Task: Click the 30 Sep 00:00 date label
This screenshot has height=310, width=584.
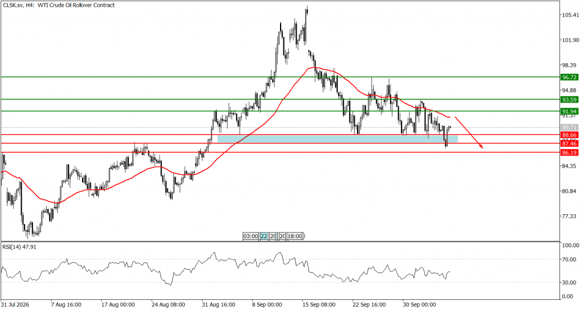Action: tap(419, 304)
